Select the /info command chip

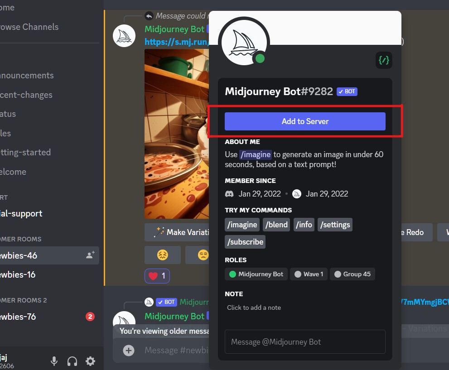[x=304, y=225]
